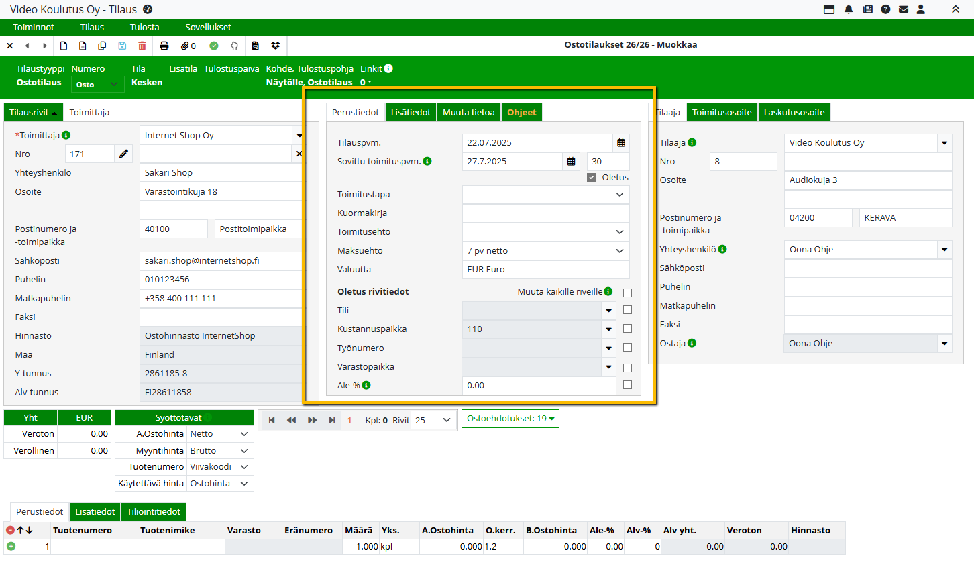Open notifications bell icon
The image size is (974, 575).
(x=849, y=9)
